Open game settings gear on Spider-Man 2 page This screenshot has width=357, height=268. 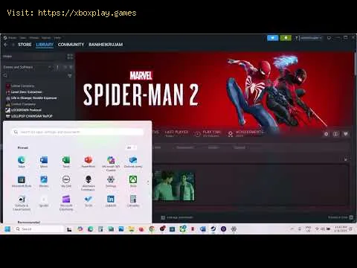click(326, 134)
